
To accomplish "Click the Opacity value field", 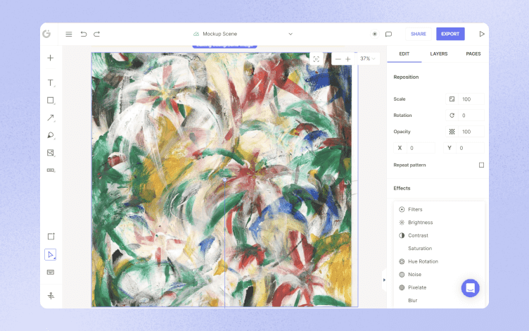I will point(471,132).
